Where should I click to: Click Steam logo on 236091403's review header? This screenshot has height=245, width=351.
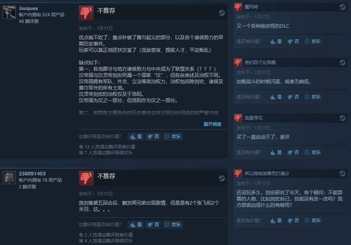click(x=222, y=178)
